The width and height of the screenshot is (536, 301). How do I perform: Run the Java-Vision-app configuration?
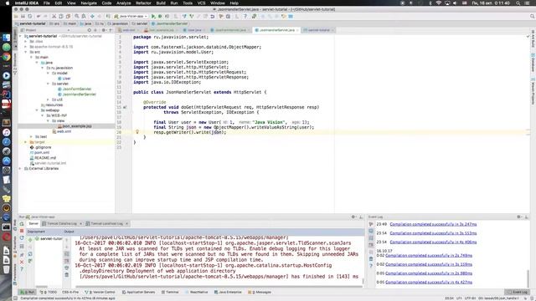tap(153, 16)
